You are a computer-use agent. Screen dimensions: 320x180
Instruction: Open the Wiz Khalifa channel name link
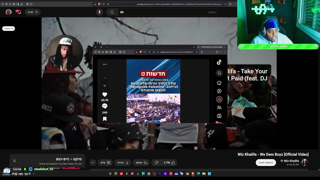point(291,161)
